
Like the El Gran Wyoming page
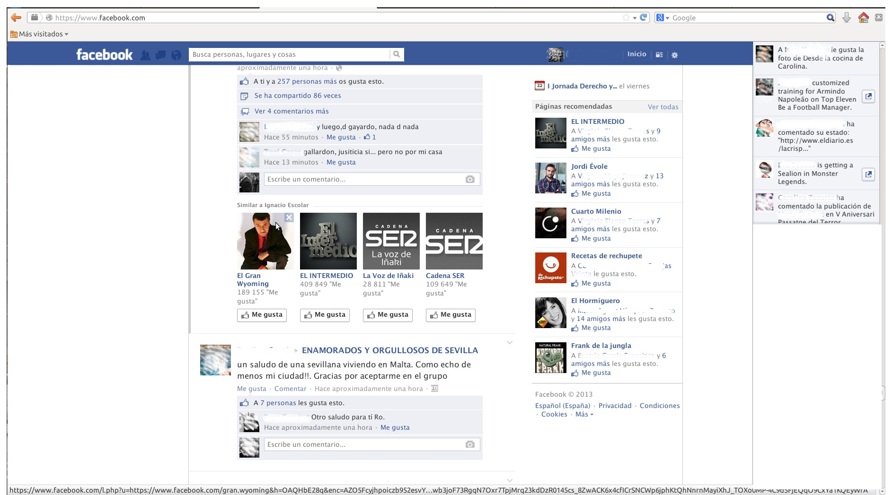pyautogui.click(x=262, y=315)
